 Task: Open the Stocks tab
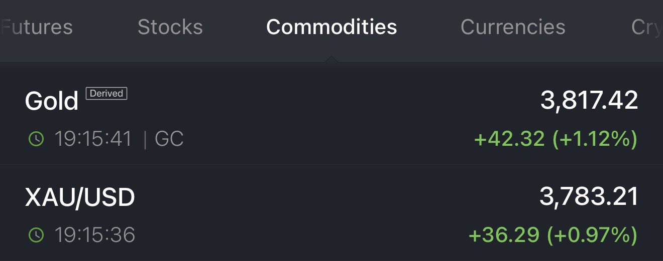170,27
